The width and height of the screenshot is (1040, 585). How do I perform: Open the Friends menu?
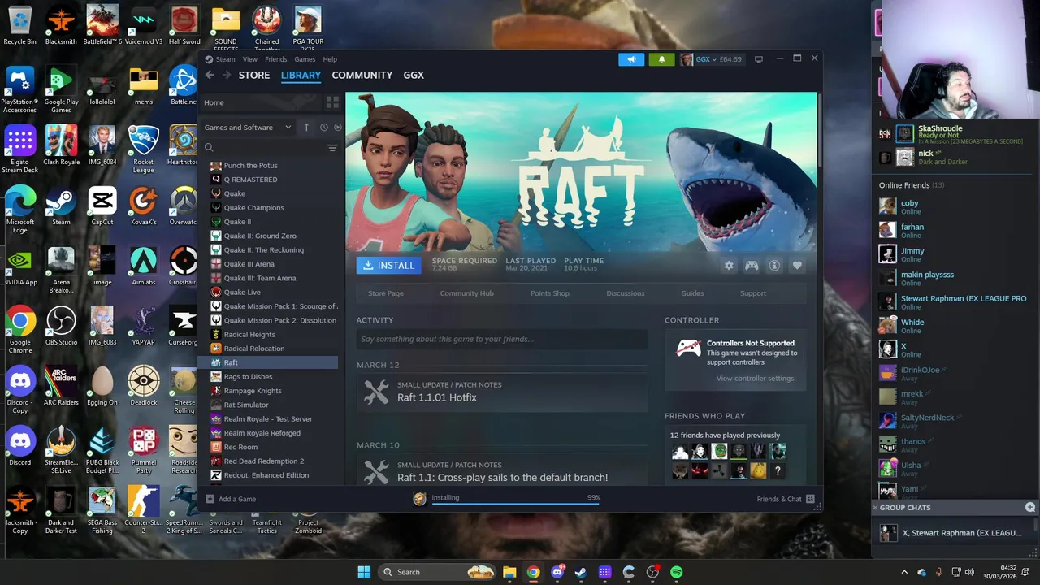click(275, 59)
